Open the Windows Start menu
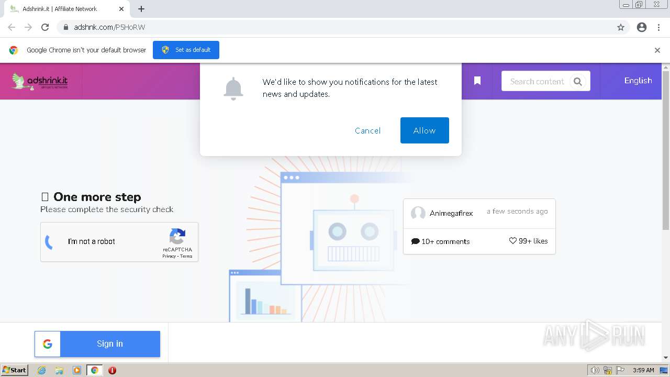This screenshot has height=377, width=670. 14,370
